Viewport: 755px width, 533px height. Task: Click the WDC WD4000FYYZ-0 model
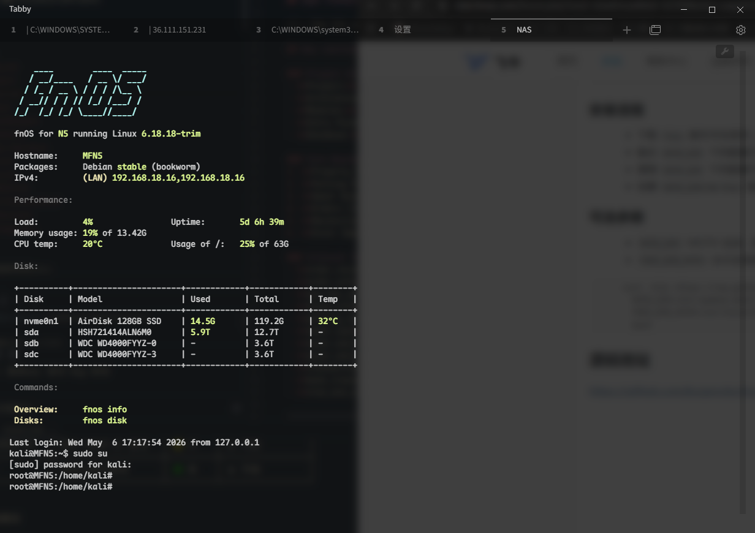click(117, 343)
